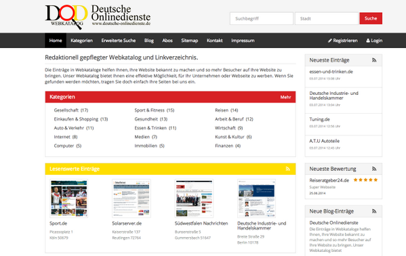Open the Computer (5) category
Screen dimensions: 406x256
[68, 146]
